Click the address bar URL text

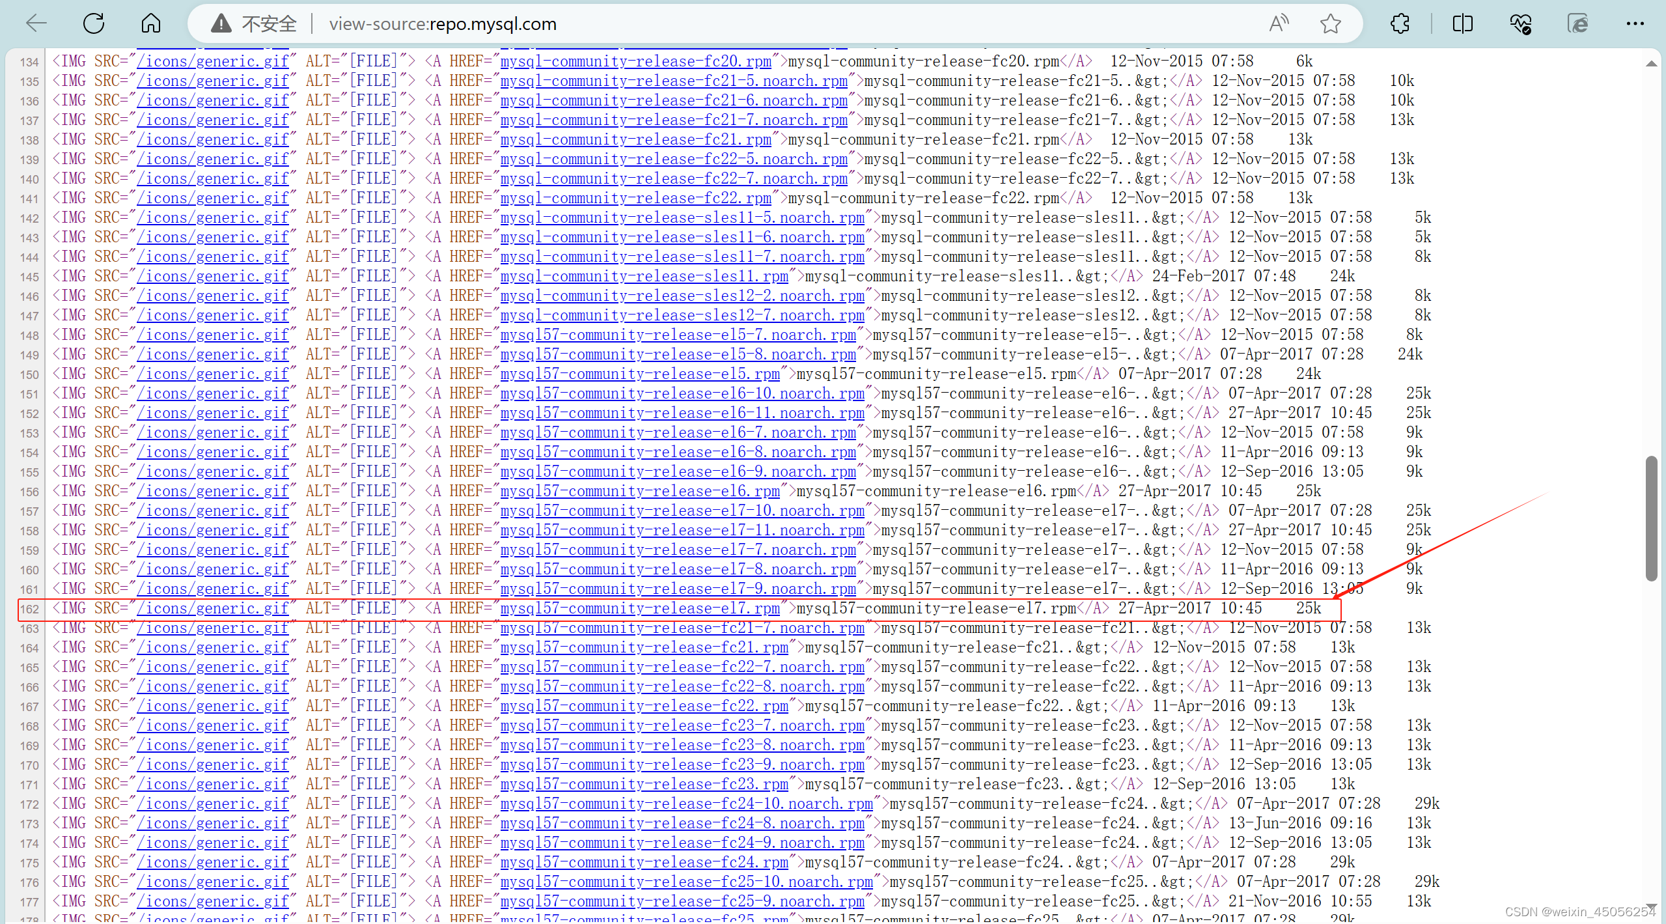pos(443,24)
